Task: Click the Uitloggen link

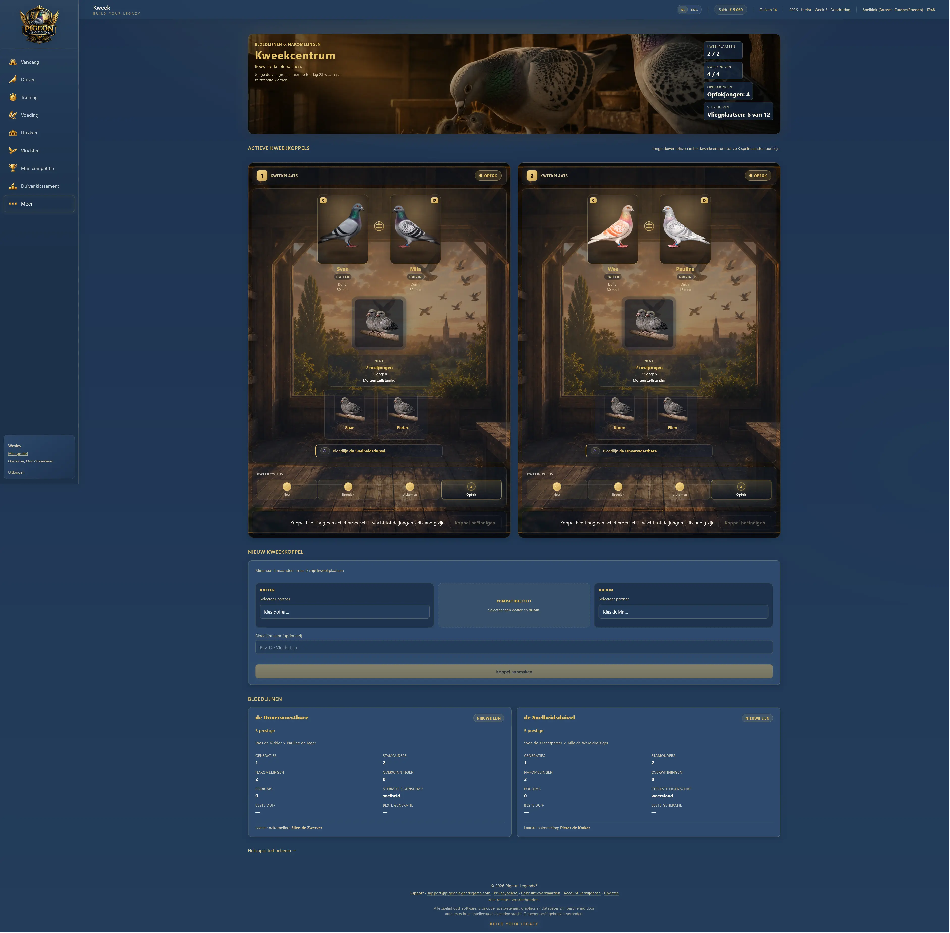Action: click(16, 472)
